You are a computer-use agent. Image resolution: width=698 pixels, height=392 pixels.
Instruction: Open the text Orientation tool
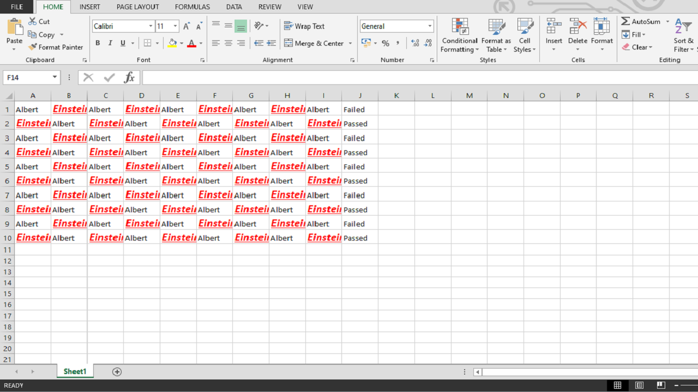pyautogui.click(x=258, y=26)
